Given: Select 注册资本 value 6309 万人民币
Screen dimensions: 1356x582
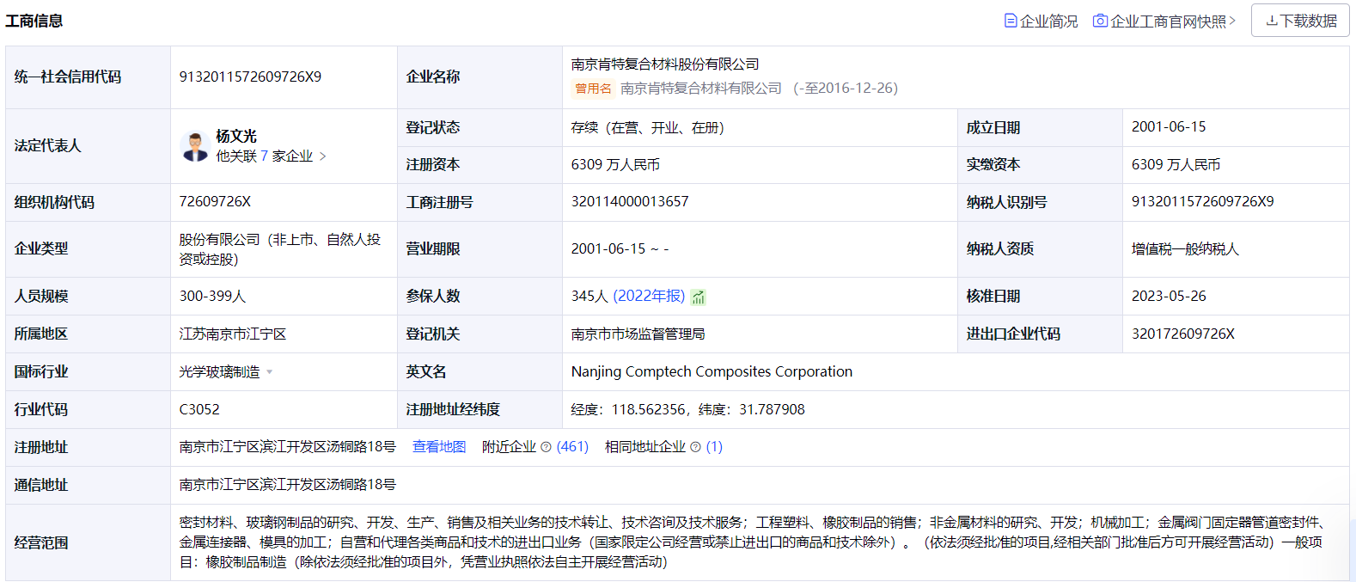Looking at the screenshot, I should pyautogui.click(x=615, y=164).
